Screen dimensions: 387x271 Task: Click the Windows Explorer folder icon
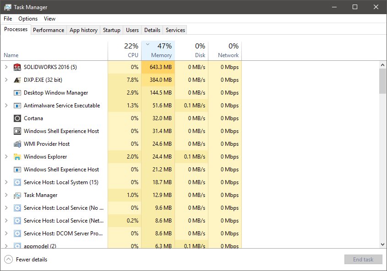point(17,157)
